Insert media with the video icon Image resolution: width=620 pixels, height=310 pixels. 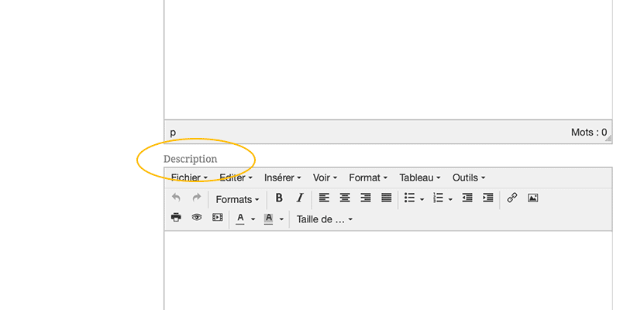pos(218,219)
